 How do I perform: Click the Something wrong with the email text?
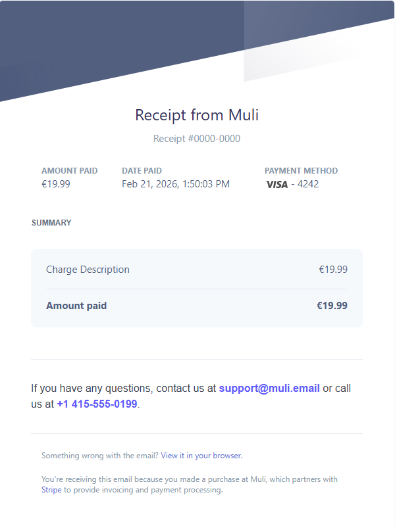coord(100,455)
